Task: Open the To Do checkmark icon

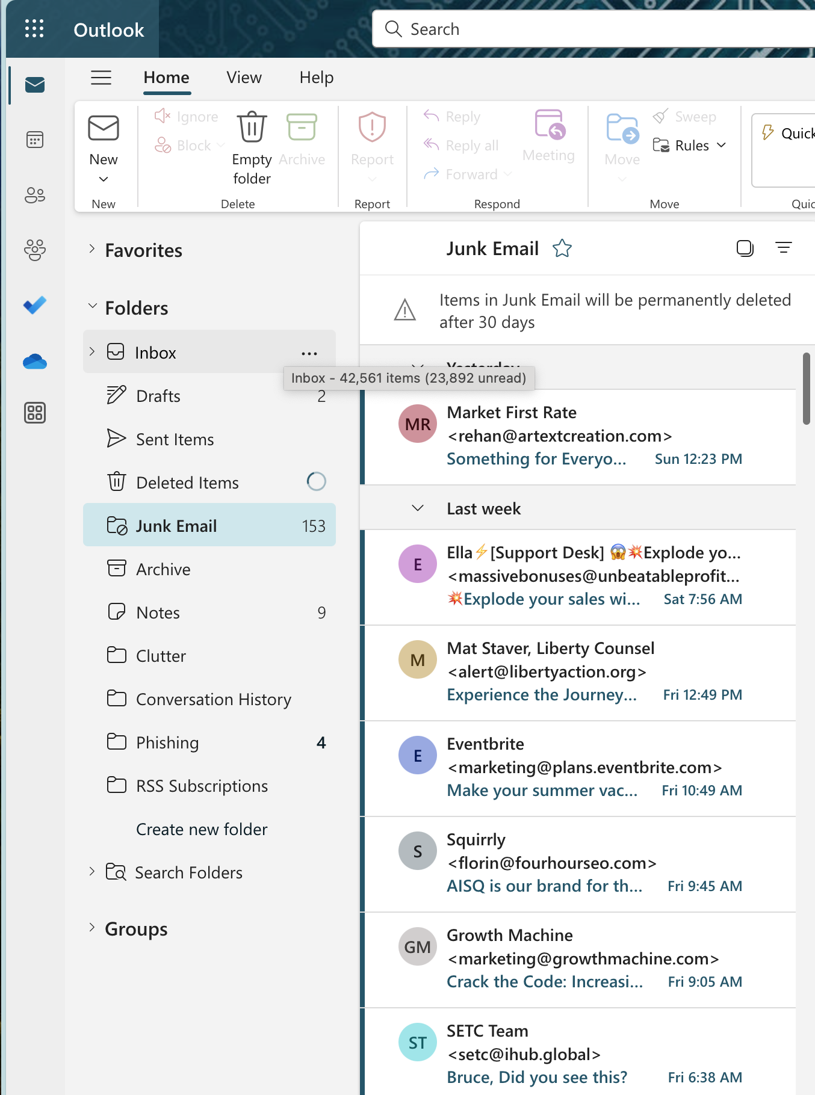Action: point(35,305)
